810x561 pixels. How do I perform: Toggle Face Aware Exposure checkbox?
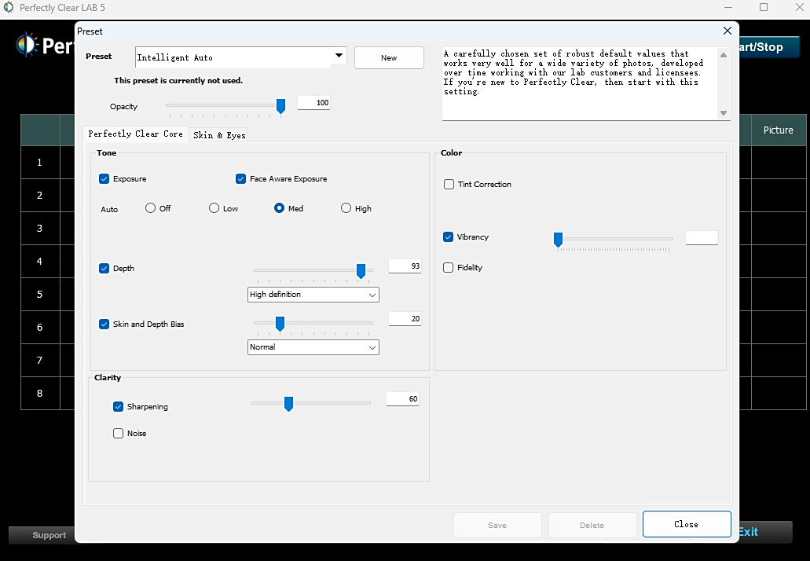240,178
